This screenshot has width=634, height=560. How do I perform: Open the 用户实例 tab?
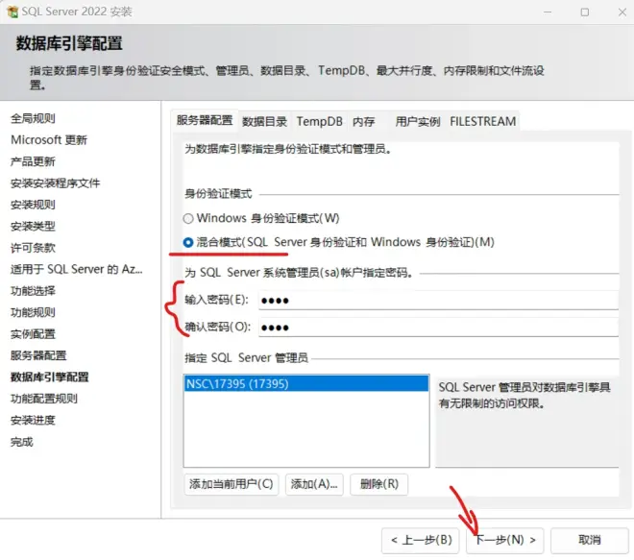[417, 121]
